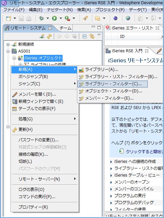Select iSeries オブジェクト in the tree
Screen dimensions: 164x218
point(43,58)
